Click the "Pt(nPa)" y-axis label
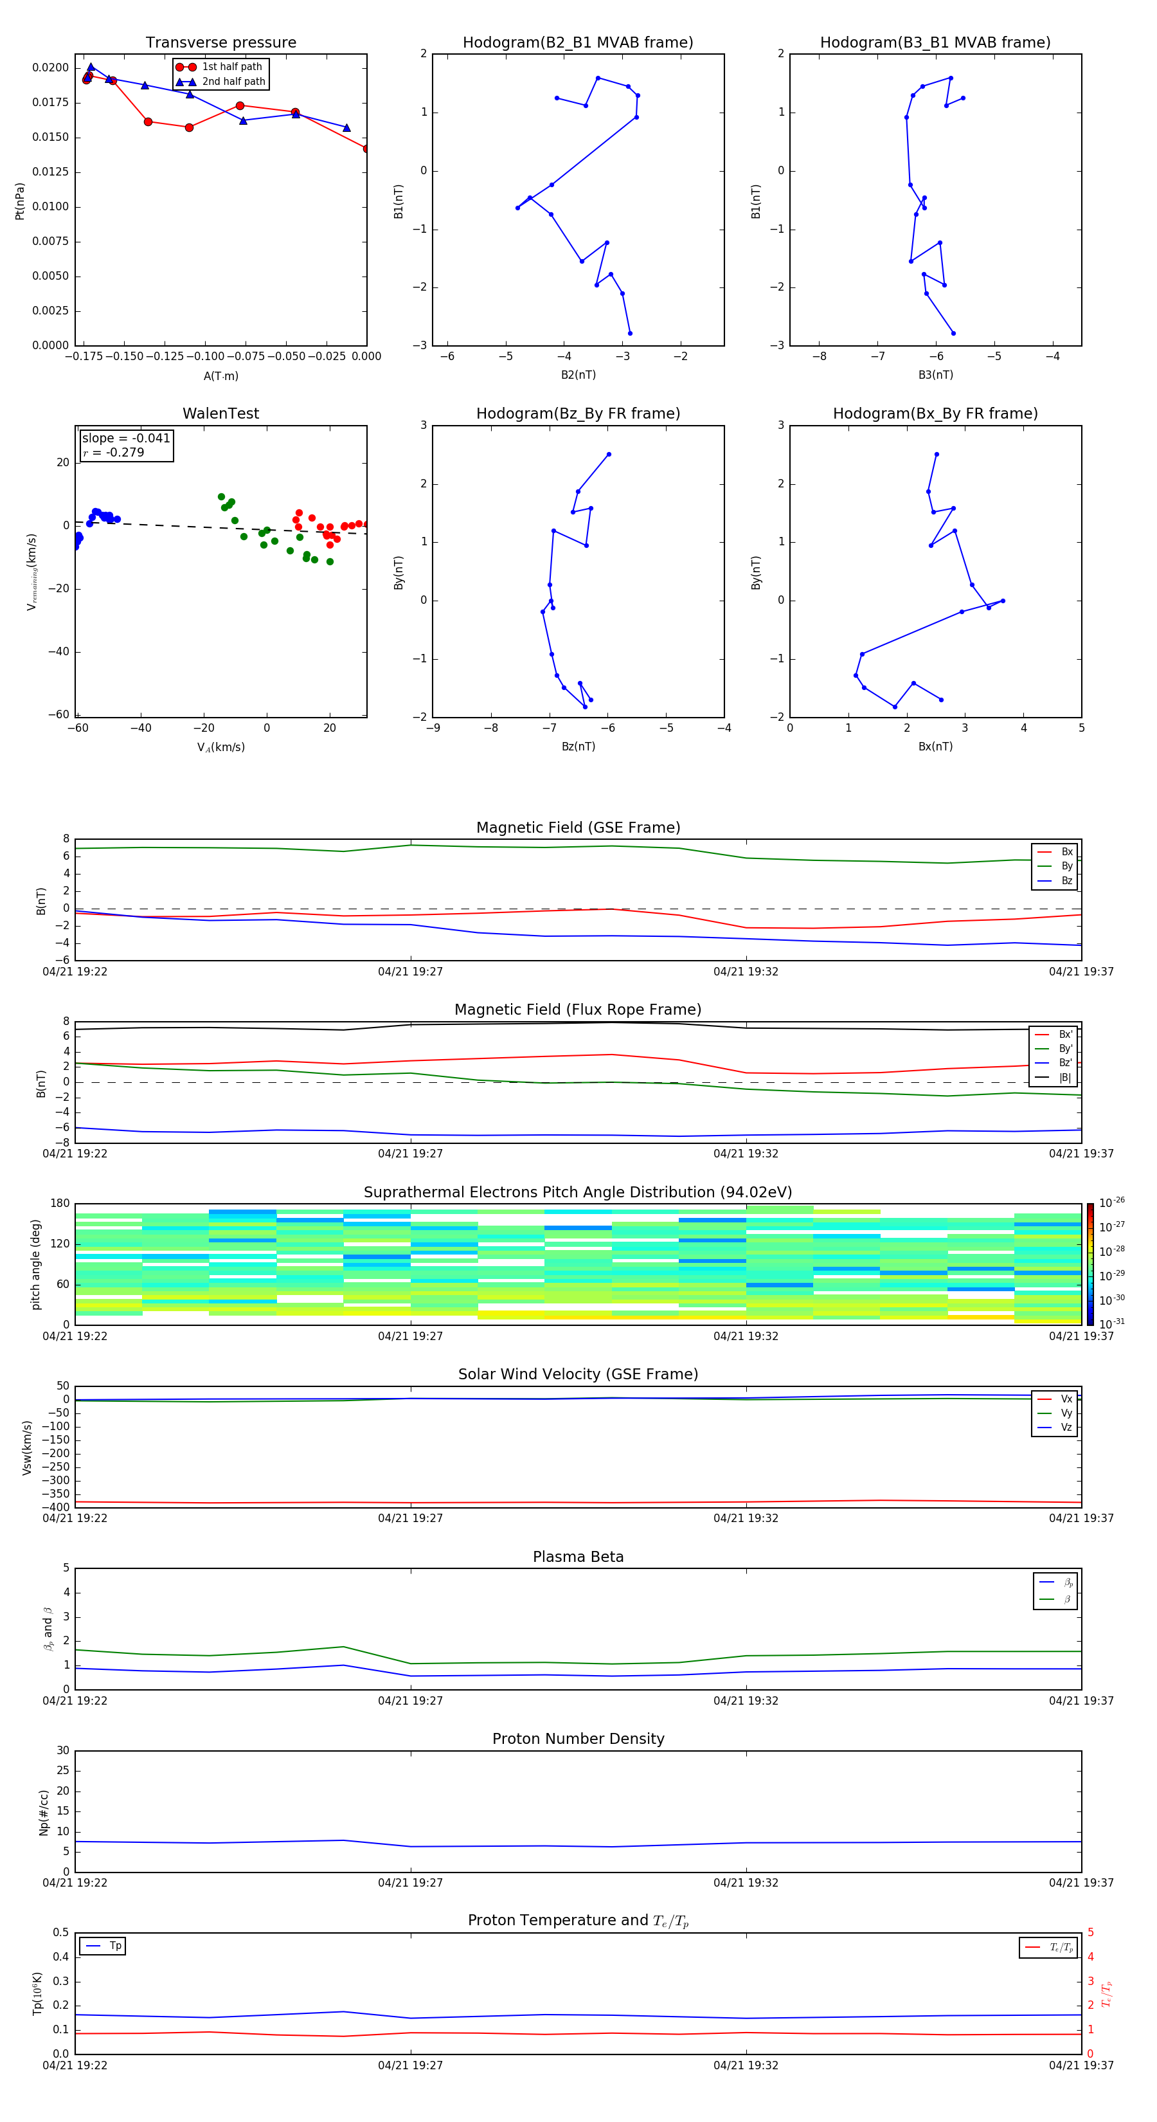Image resolution: width=1157 pixels, height=2122 pixels. click(x=20, y=201)
